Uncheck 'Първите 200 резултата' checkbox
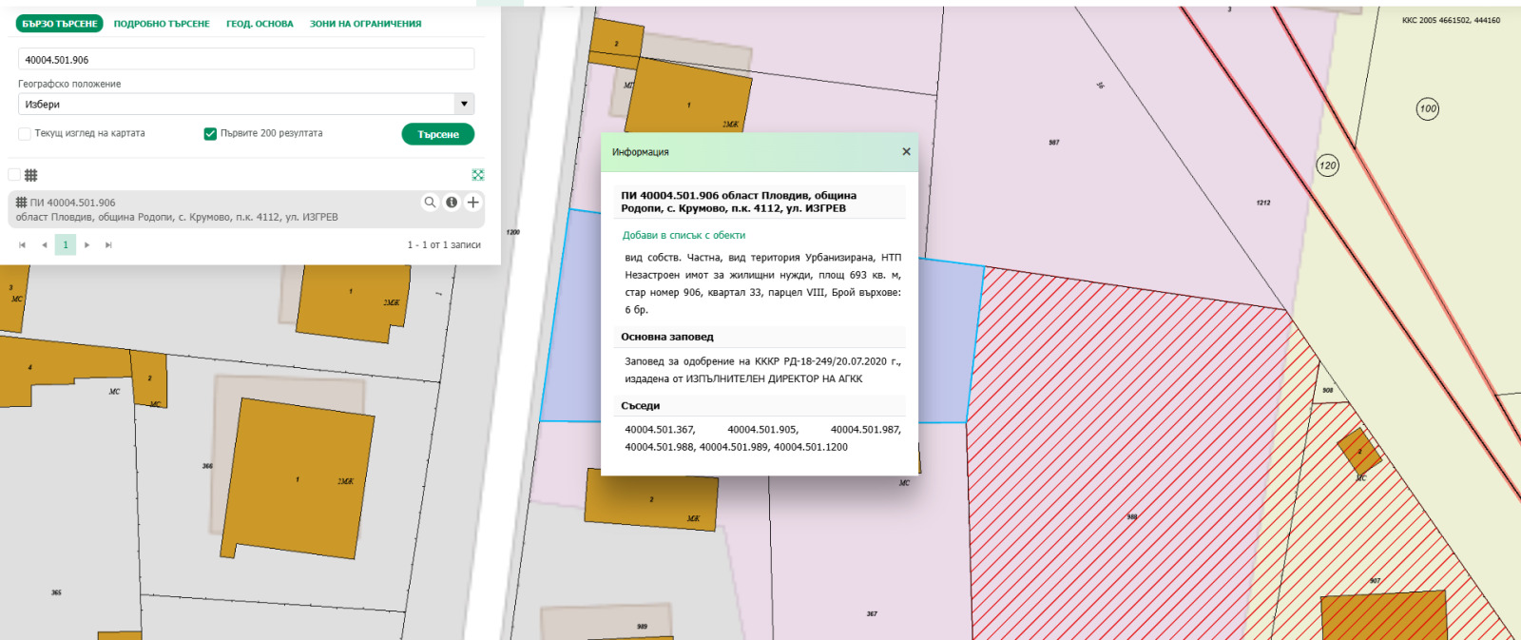The image size is (1521, 640). coord(210,134)
